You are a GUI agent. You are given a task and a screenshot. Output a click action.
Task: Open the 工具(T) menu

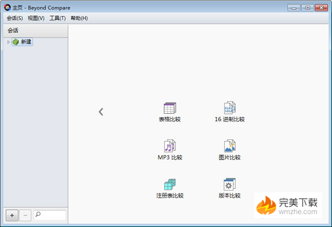[x=58, y=18]
